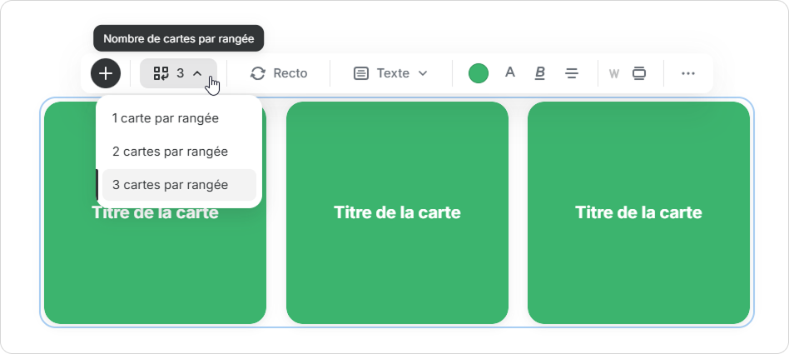Open the green card color swatch
This screenshot has height=354, width=789.
pos(479,73)
